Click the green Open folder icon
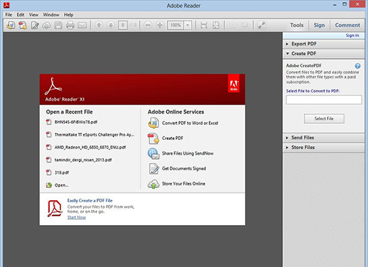 (x=49, y=185)
